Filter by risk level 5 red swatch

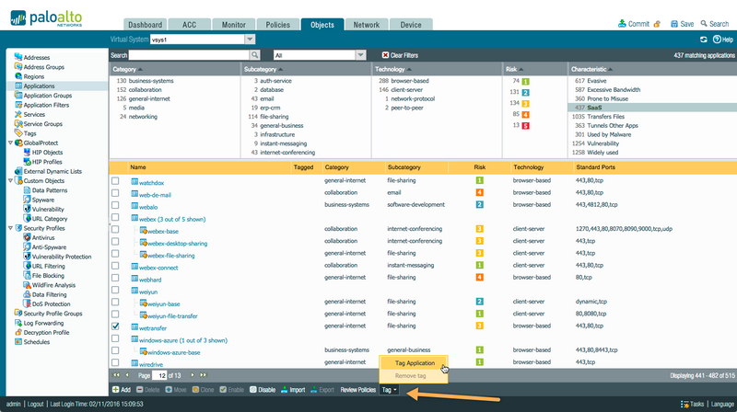point(526,125)
